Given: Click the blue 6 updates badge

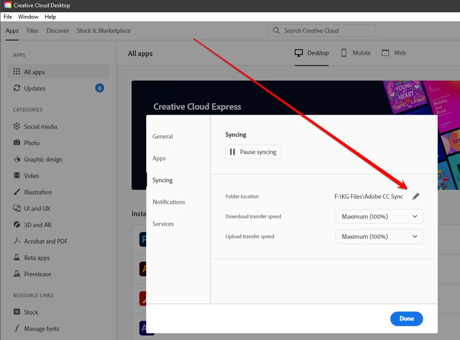Looking at the screenshot, I should pyautogui.click(x=100, y=88).
